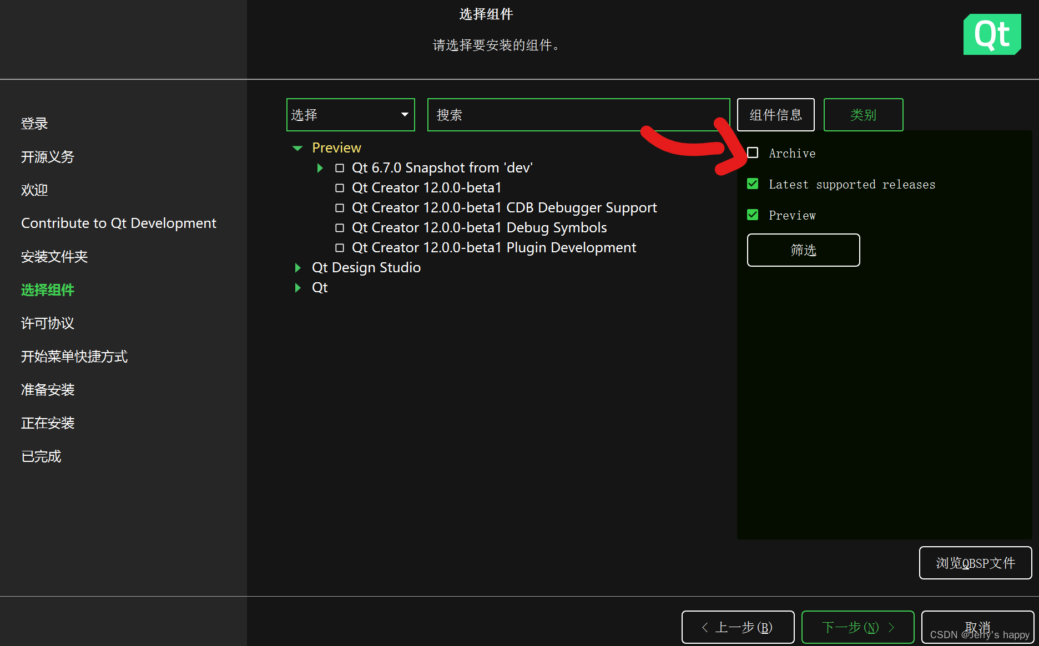This screenshot has width=1039, height=646.
Task: Click the 已完成 sidebar step
Action: [x=41, y=456]
